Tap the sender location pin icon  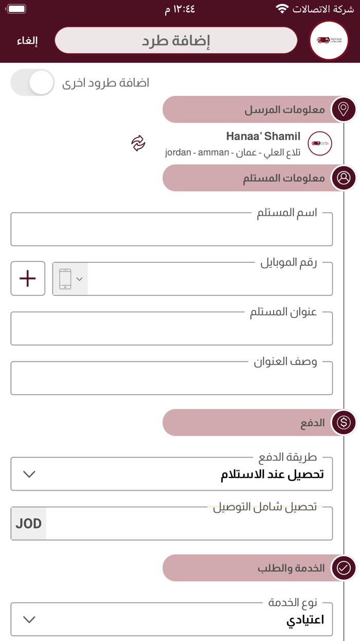tap(344, 109)
